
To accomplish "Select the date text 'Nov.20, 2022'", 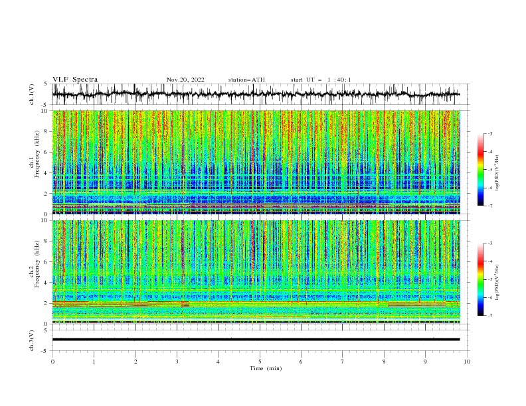I will coord(185,80).
